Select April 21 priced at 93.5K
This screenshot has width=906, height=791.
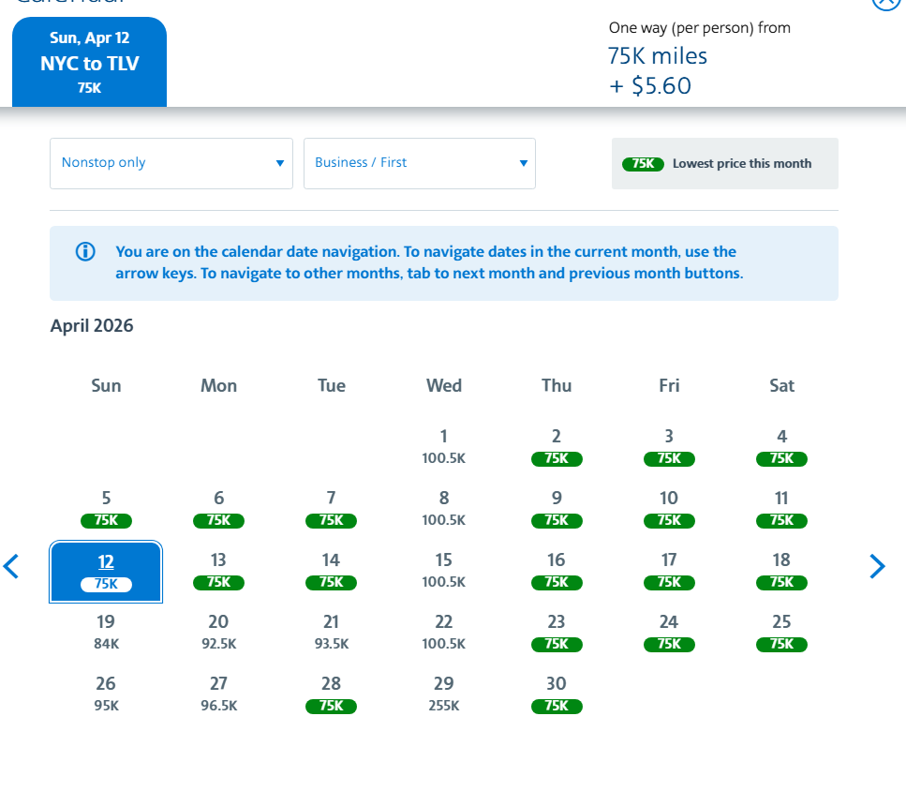(x=331, y=632)
